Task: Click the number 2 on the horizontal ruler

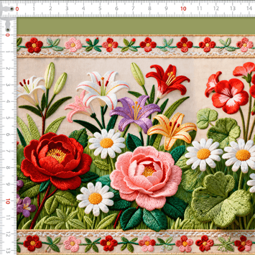Action: click(50, 9)
